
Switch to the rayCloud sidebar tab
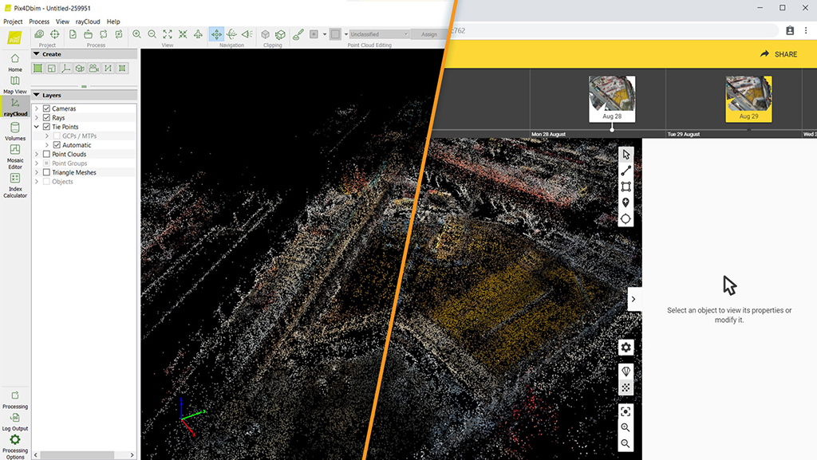[15, 107]
